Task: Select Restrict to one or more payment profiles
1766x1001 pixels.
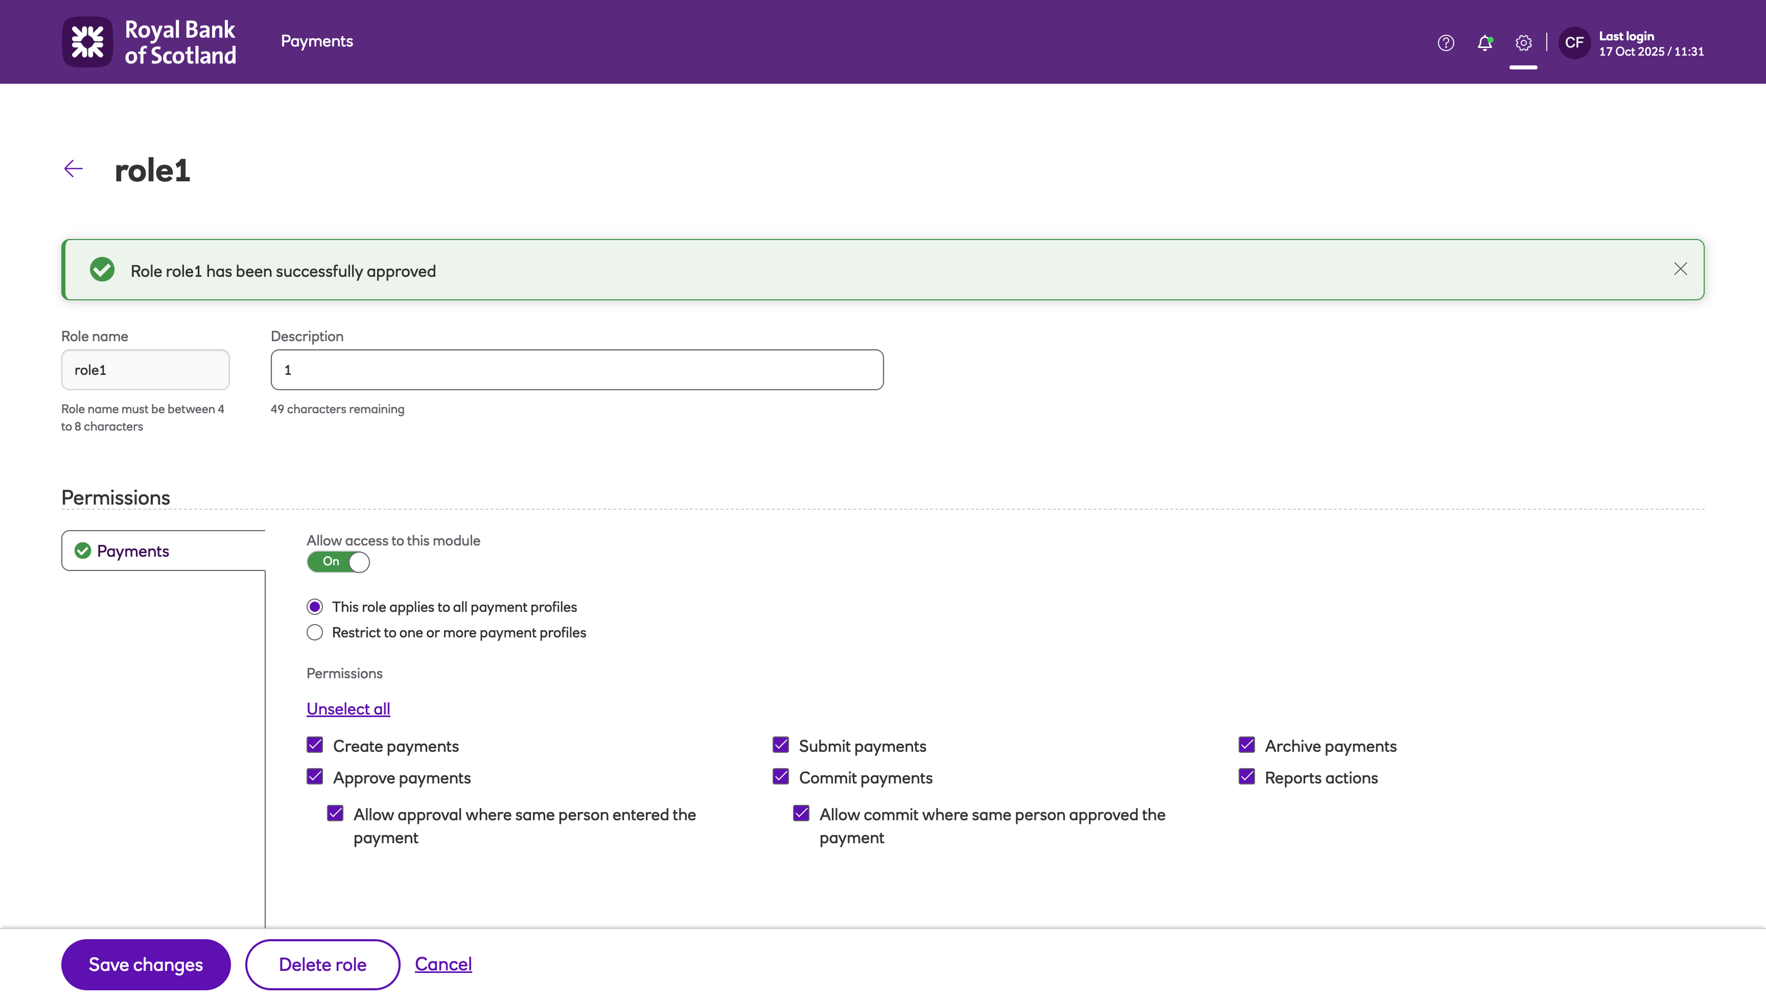Action: (315, 632)
